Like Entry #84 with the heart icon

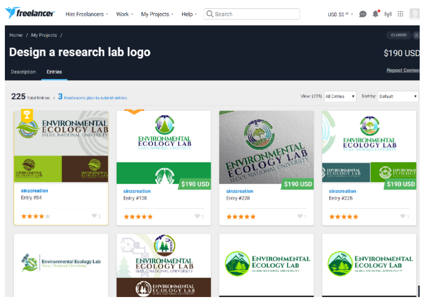coord(94,216)
